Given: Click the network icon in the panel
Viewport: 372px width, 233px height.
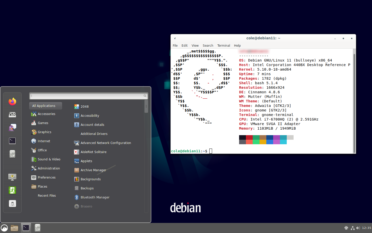Looking at the screenshot, I should (x=353, y=228).
